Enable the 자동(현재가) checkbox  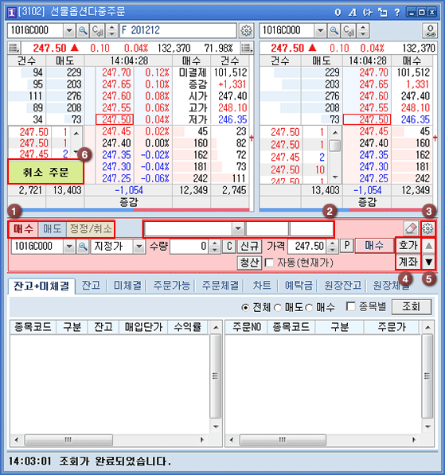coord(269,263)
